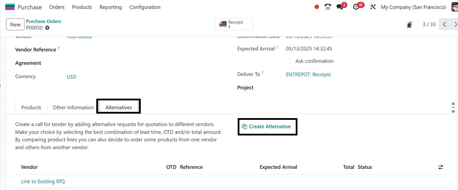Click the Create Alternative button

point(267,127)
